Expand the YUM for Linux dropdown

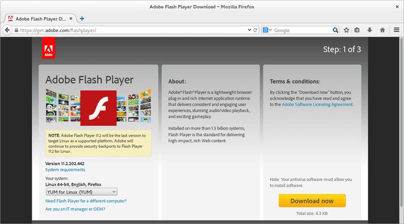82,192
